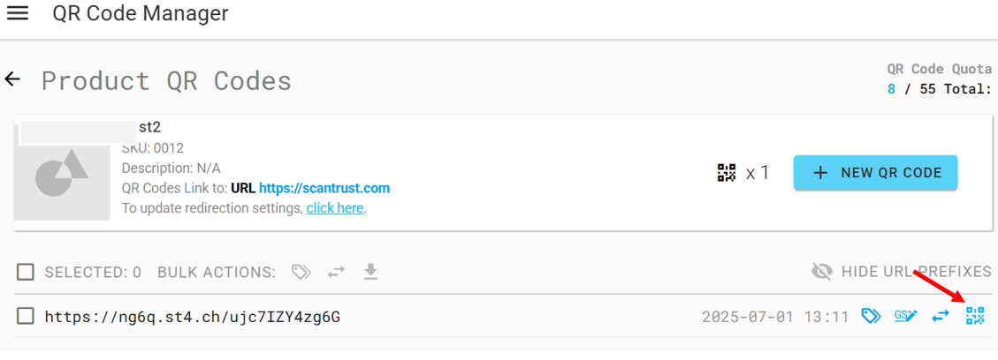Viewport: 998px width, 360px height.
Task: Click the tag icon in the QR code row
Action: pos(871,316)
